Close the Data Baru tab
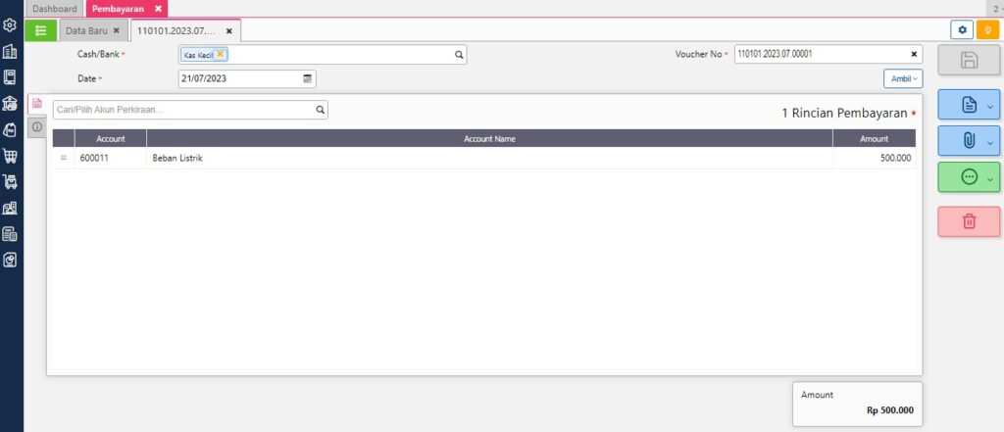This screenshot has width=1004, height=432. tap(116, 30)
